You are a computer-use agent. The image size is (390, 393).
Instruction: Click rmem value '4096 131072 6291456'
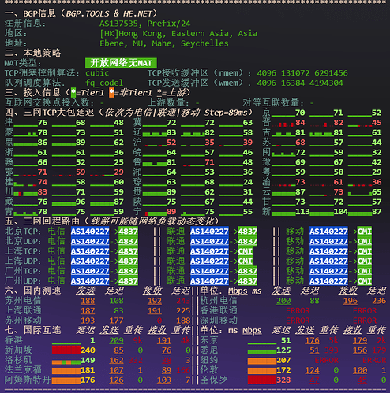click(302, 73)
